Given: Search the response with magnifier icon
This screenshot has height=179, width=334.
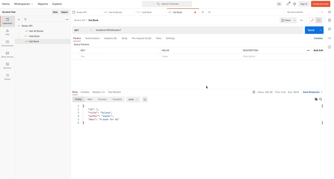Looking at the screenshot, I should tap(321, 99).
